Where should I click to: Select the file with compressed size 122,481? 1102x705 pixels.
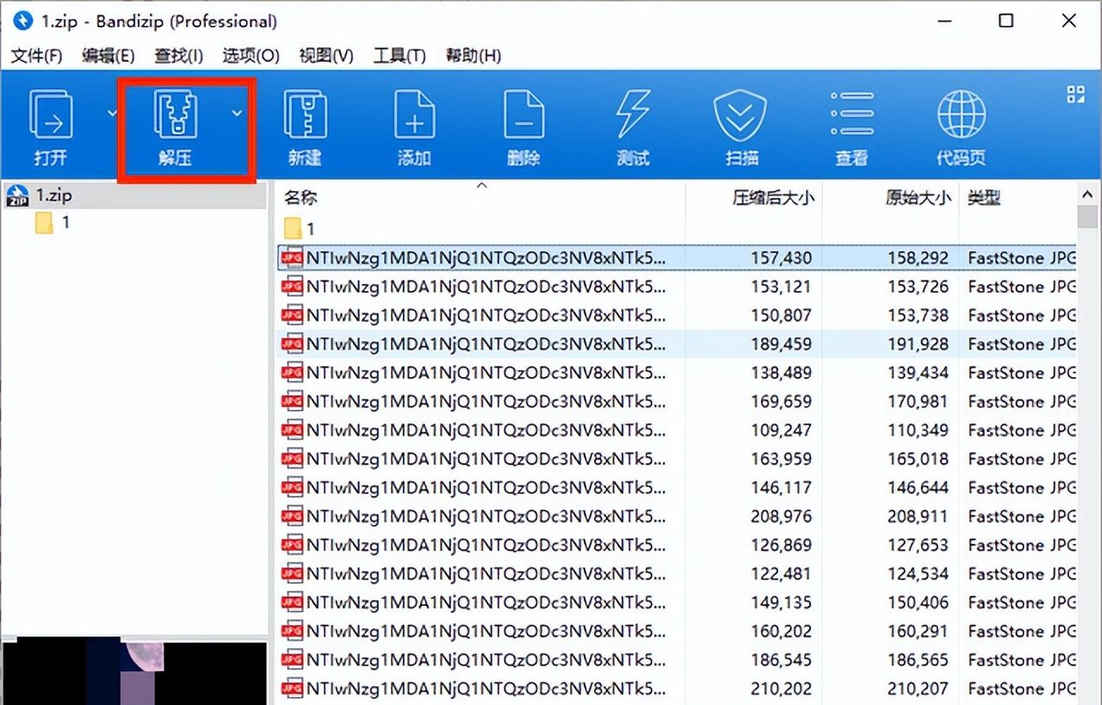pyautogui.click(x=677, y=573)
